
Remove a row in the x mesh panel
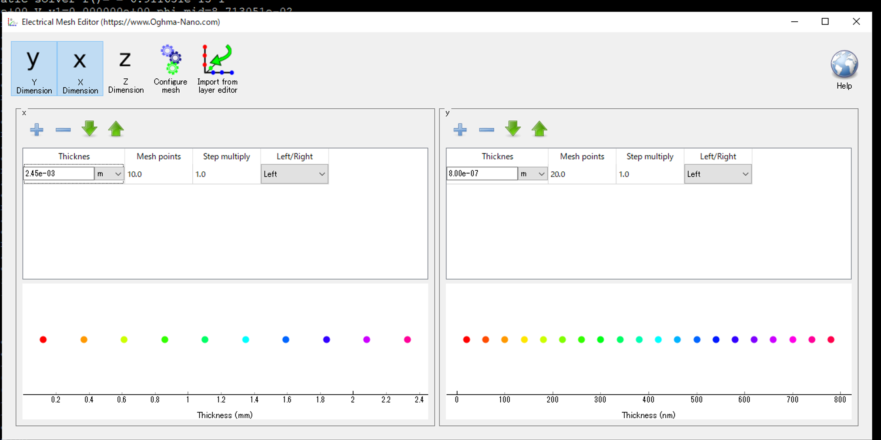(63, 130)
